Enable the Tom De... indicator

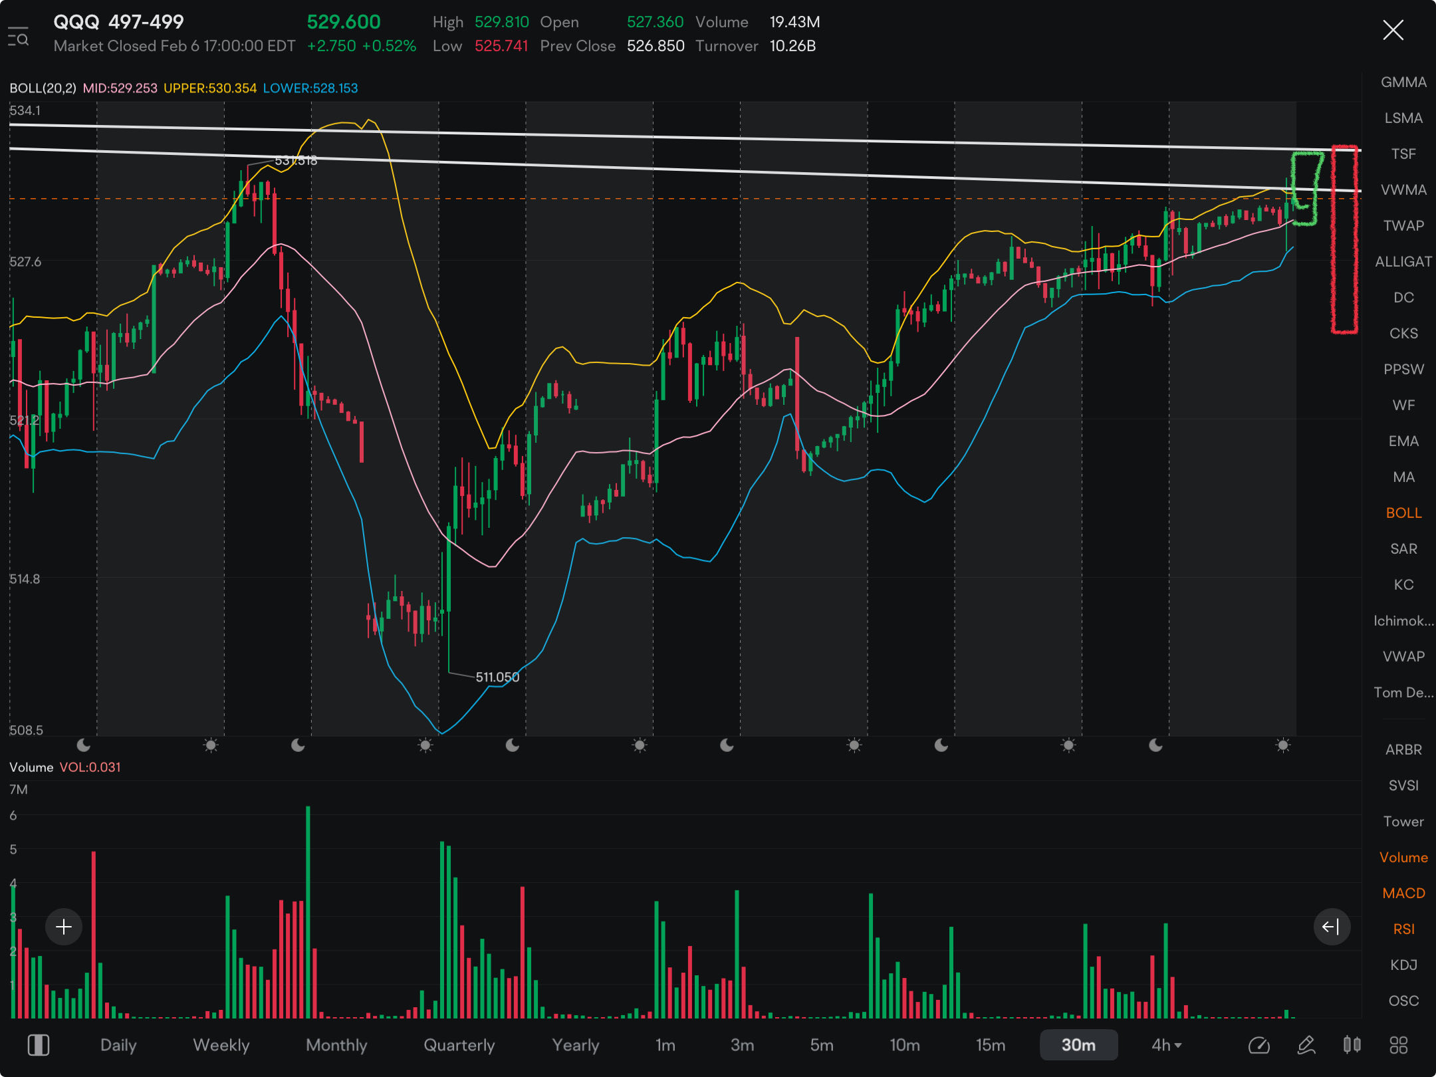[x=1403, y=693]
